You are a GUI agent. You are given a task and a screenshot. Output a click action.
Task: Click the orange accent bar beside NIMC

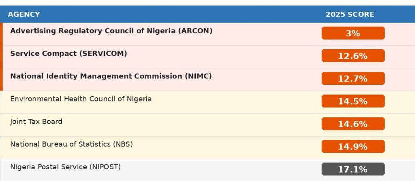pos(1,79)
